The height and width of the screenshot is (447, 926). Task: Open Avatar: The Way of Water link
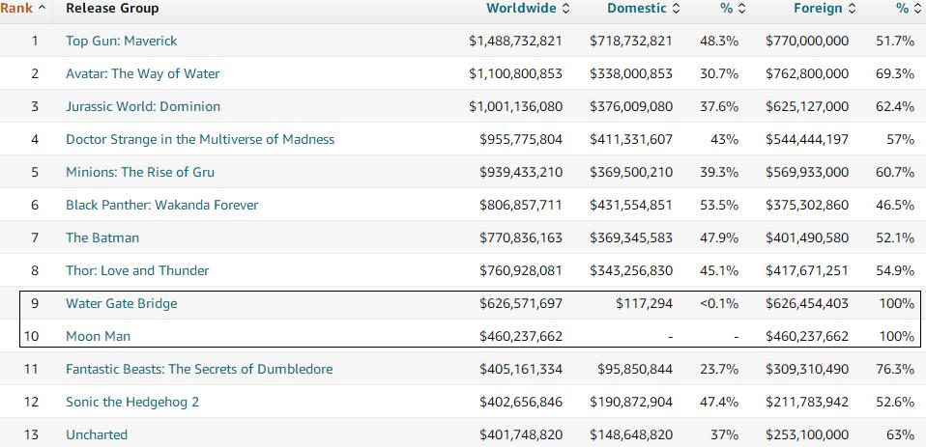click(142, 73)
